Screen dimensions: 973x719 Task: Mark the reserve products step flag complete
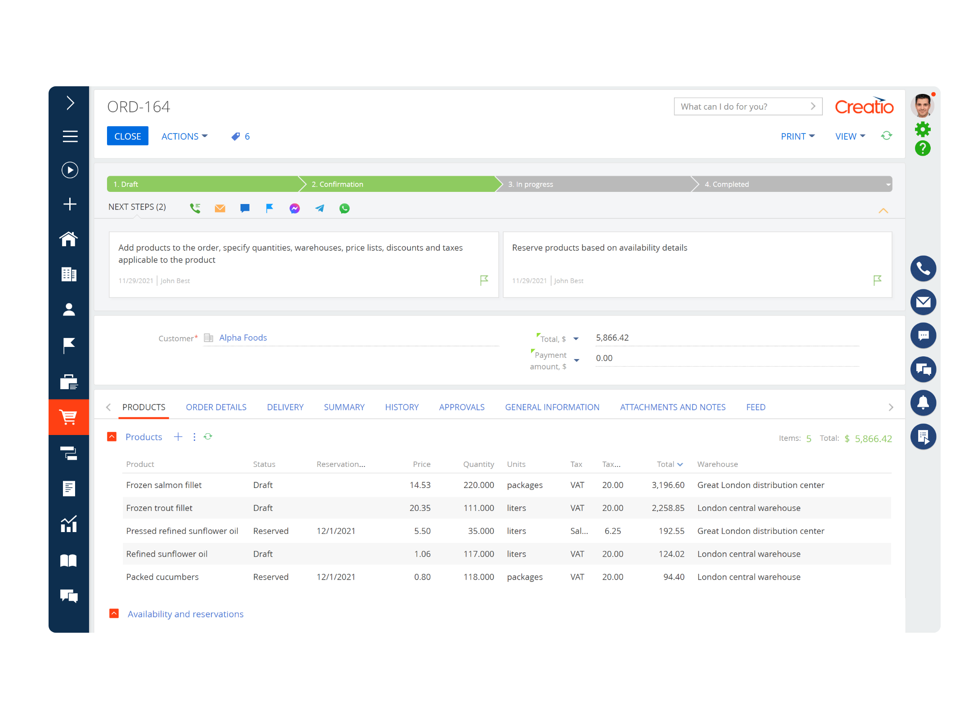tap(877, 280)
